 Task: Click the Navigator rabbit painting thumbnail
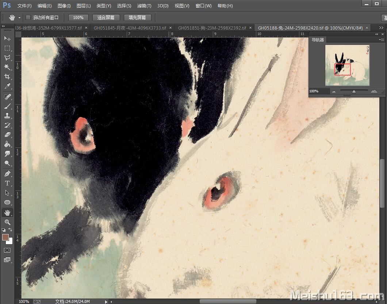[x=347, y=65]
